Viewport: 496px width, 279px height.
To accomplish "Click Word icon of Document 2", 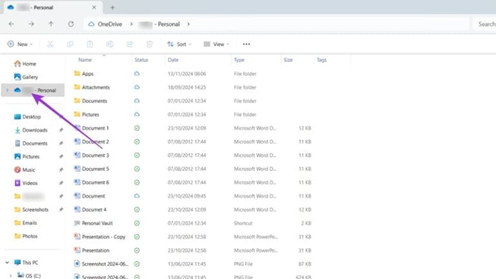I will click(77, 141).
